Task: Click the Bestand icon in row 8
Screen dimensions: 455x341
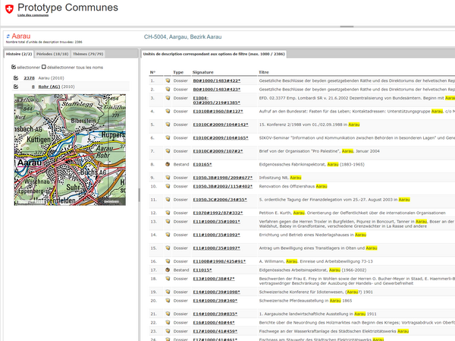Action: pos(168,164)
